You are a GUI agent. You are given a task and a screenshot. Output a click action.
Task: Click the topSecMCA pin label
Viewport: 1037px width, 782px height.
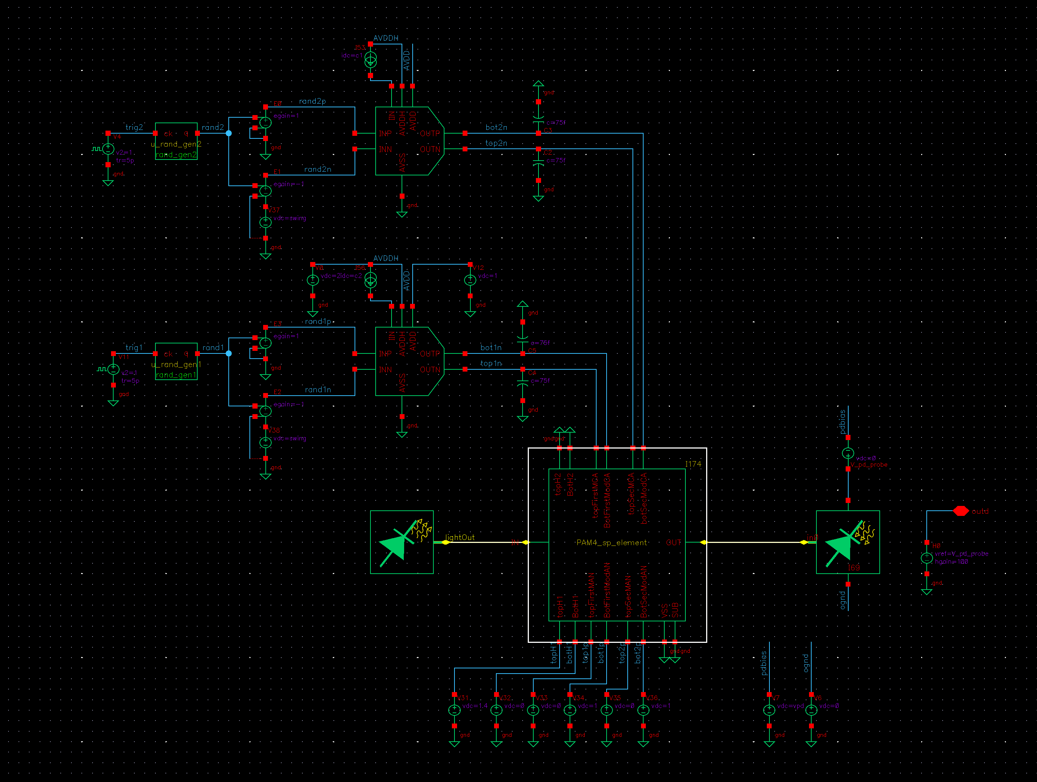(x=631, y=493)
